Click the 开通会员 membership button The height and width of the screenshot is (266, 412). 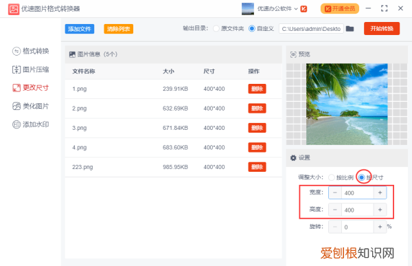(340, 9)
